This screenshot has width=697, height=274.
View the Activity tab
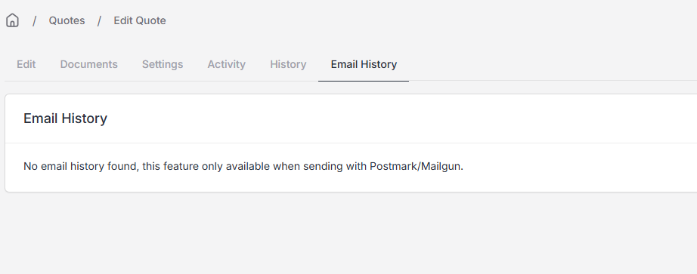coord(226,64)
